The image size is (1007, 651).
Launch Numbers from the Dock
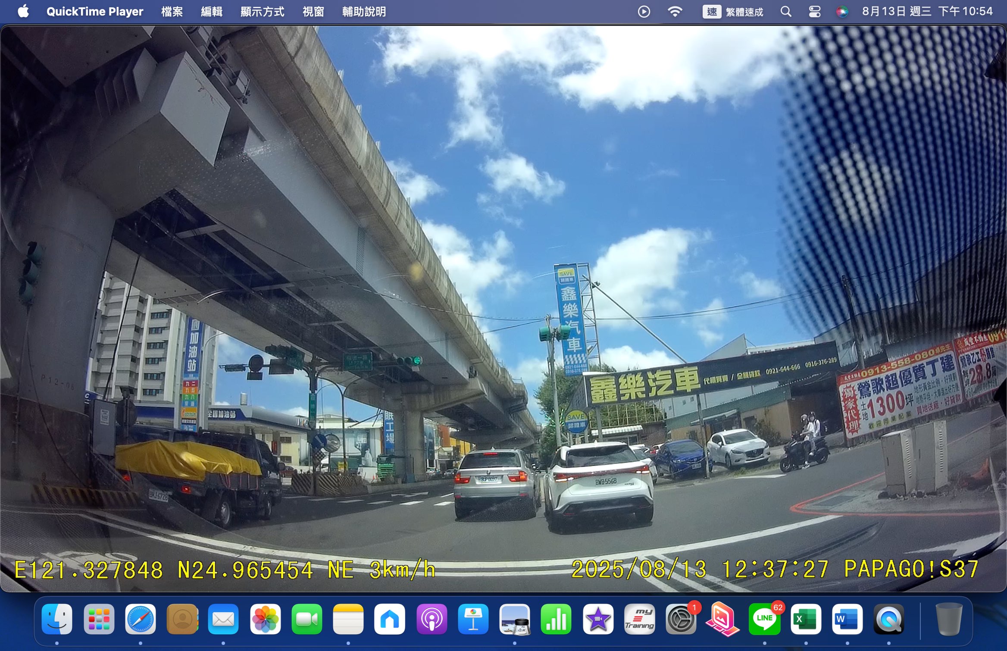click(x=556, y=620)
